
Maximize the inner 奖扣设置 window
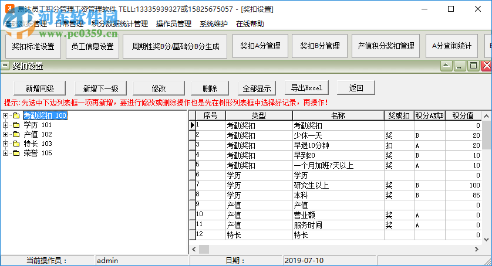tap(473, 66)
